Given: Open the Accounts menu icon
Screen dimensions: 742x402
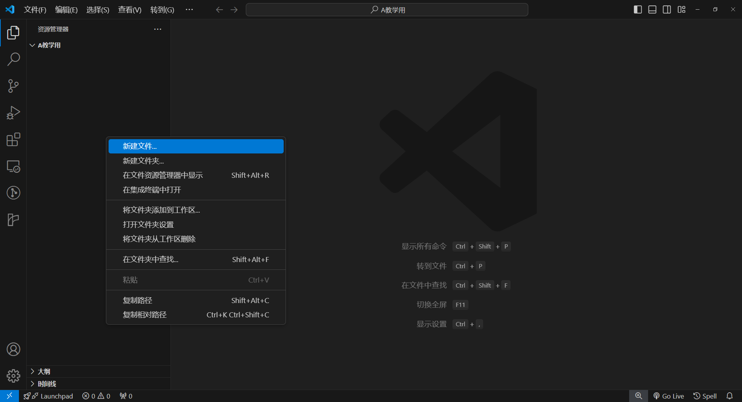Looking at the screenshot, I should (13, 349).
